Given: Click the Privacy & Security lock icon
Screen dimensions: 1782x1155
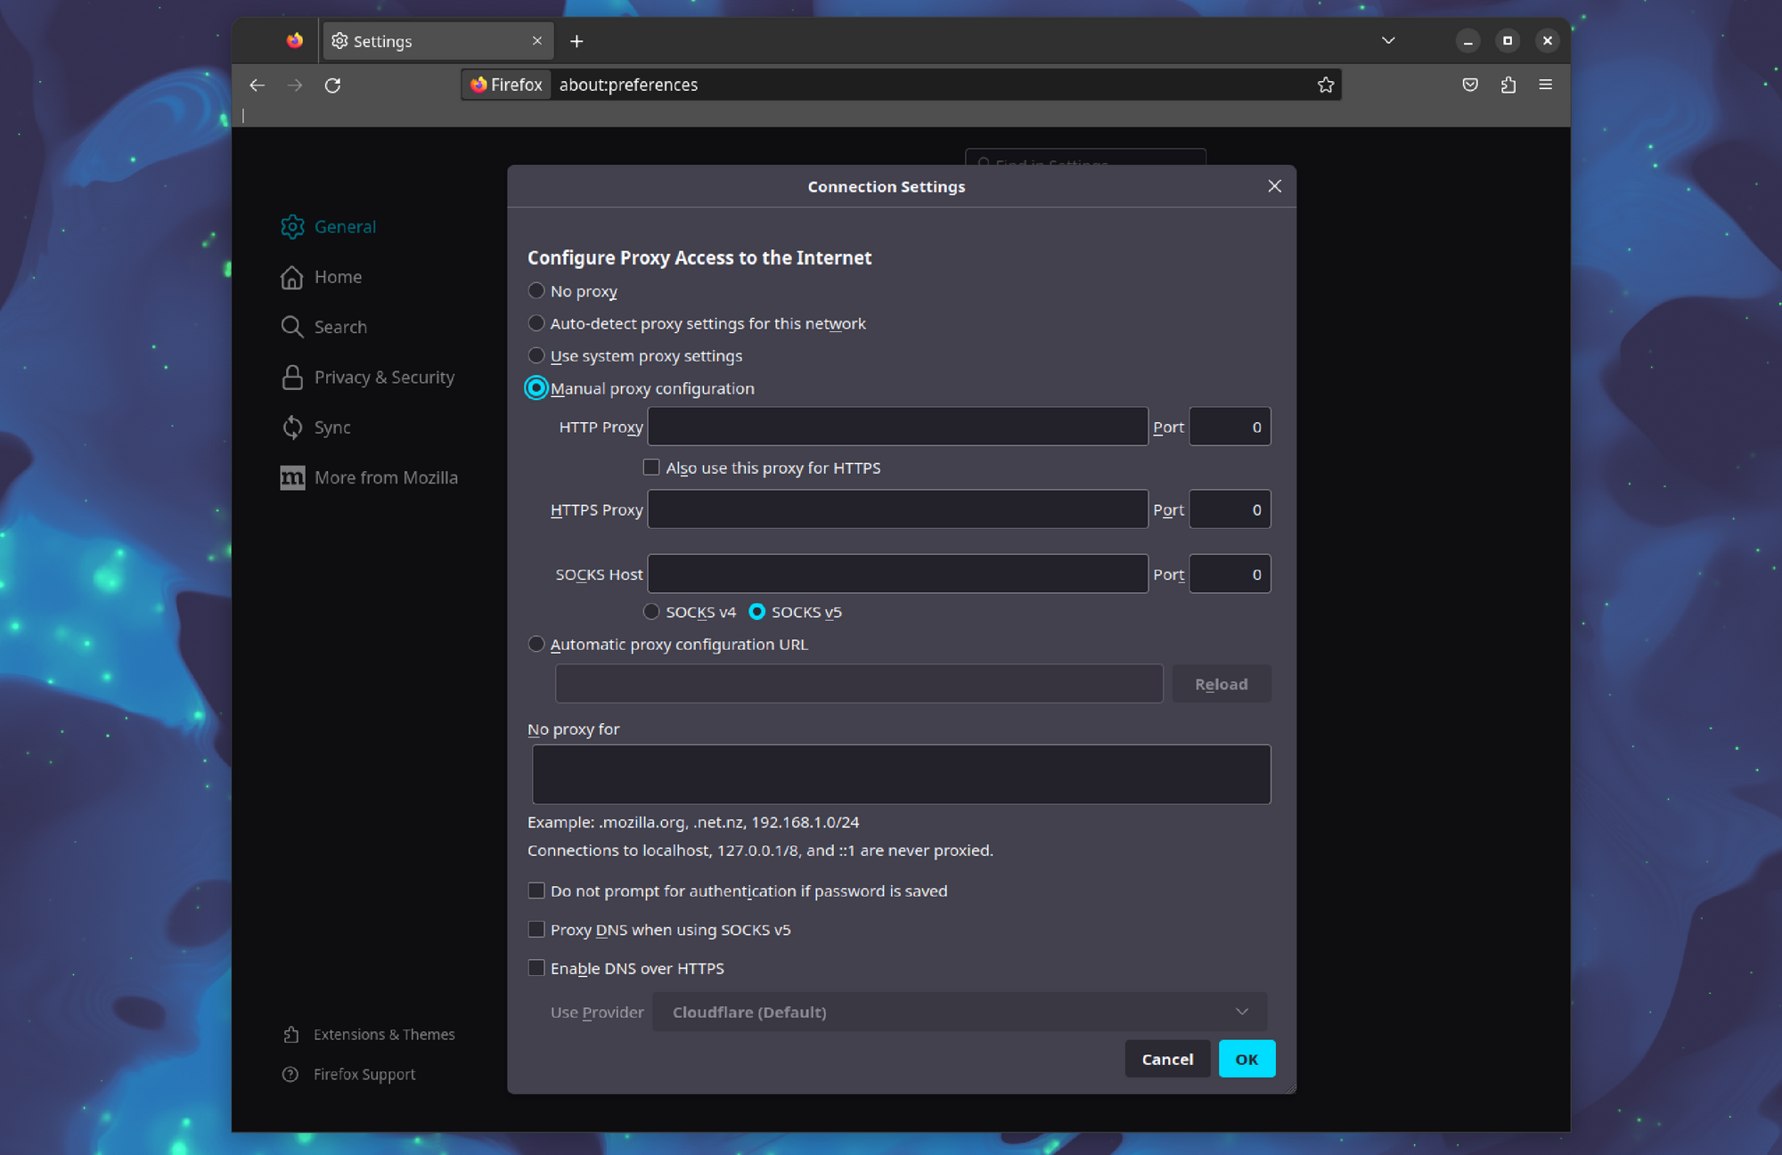Looking at the screenshot, I should coord(293,377).
